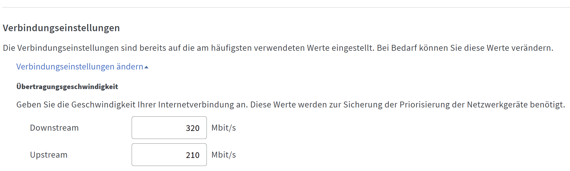Focus the Downstream speed input field
Image resolution: width=570 pixels, height=171 pixels.
pos(169,128)
